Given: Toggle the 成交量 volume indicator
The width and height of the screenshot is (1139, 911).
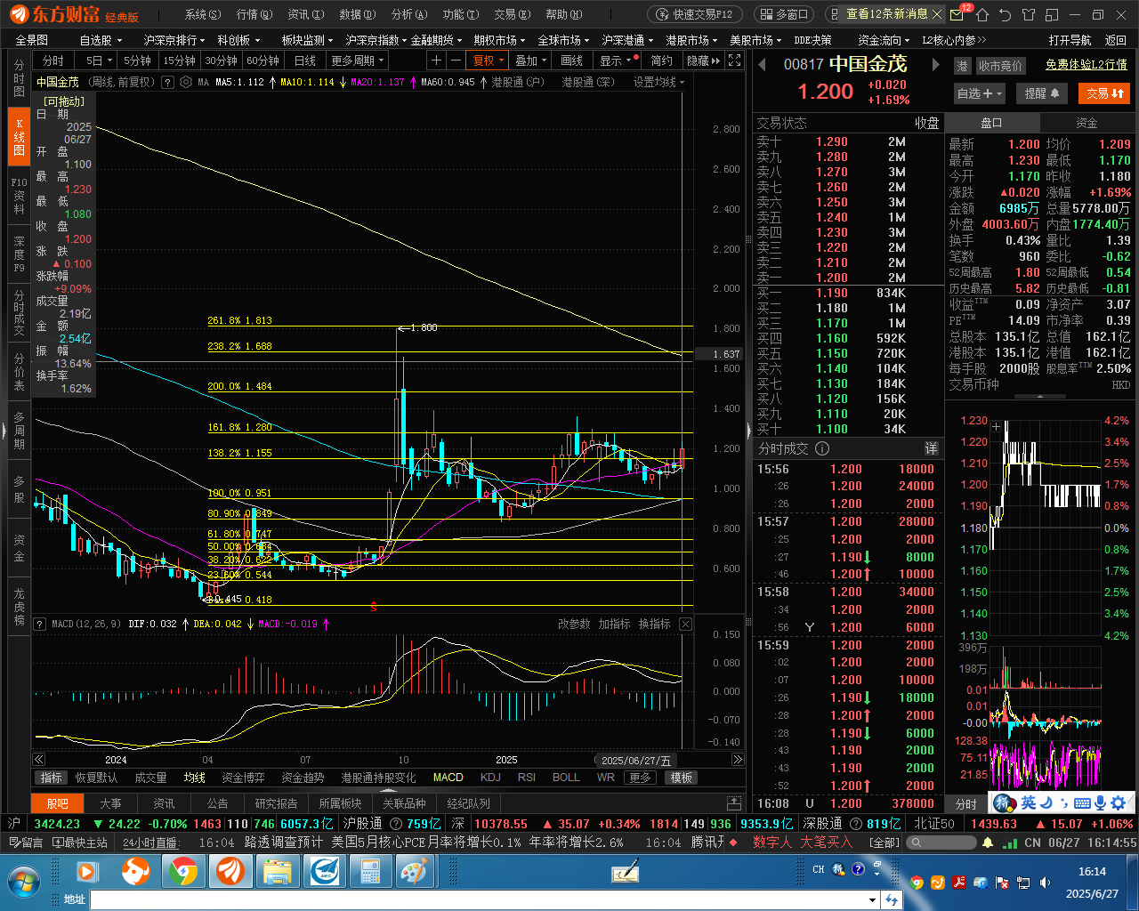Looking at the screenshot, I should (150, 778).
